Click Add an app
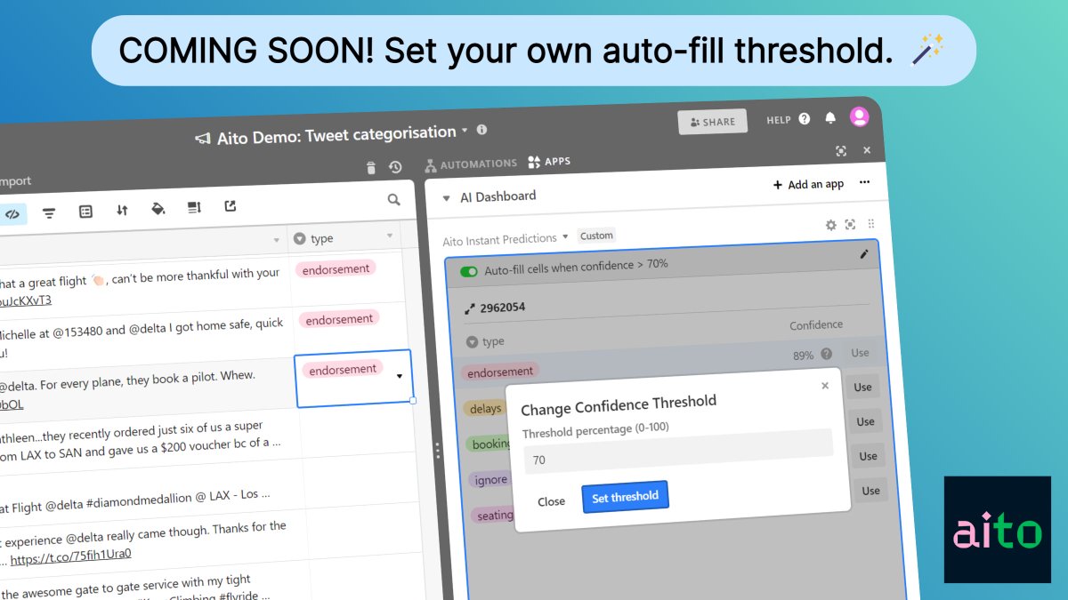 pyautogui.click(x=809, y=184)
